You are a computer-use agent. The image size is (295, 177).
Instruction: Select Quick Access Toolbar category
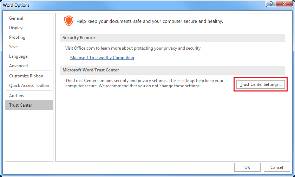click(29, 86)
